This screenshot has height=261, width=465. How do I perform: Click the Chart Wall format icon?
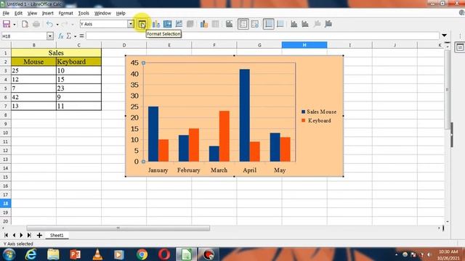[x=179, y=24]
